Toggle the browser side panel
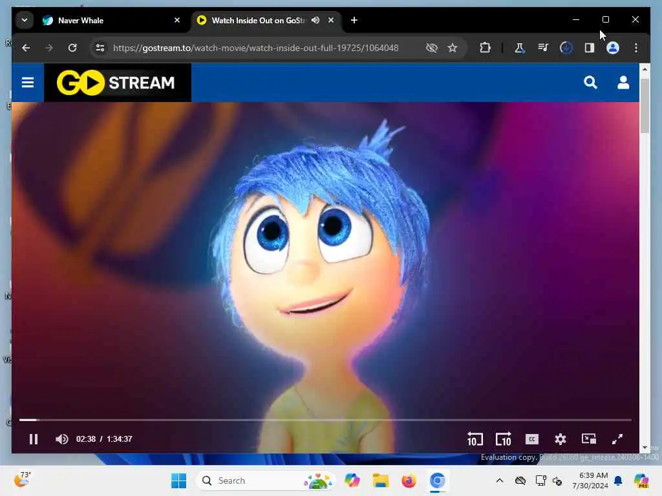Screen dimensions: 662x496 coord(590,48)
